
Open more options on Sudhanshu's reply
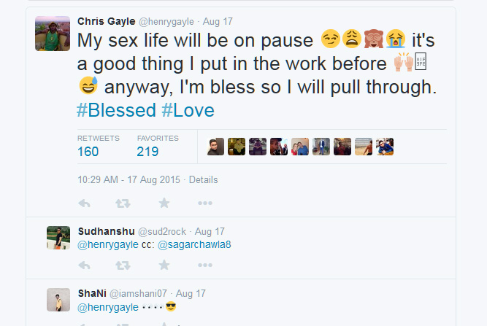(x=205, y=265)
